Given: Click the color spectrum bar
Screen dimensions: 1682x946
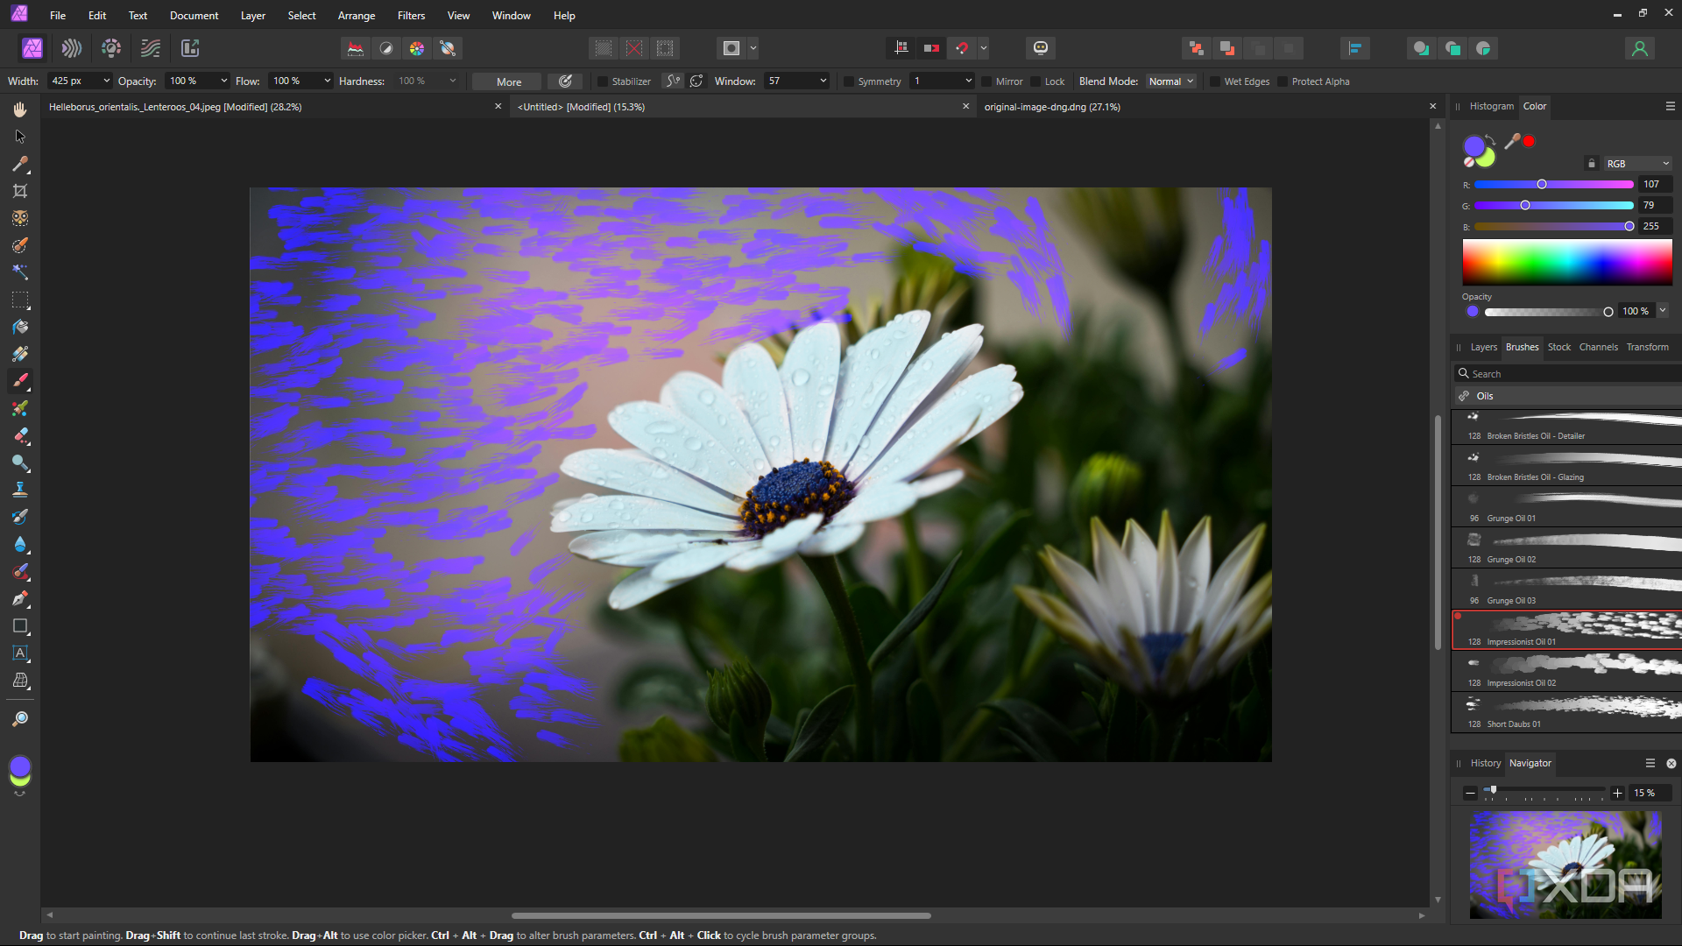Looking at the screenshot, I should [x=1567, y=262].
